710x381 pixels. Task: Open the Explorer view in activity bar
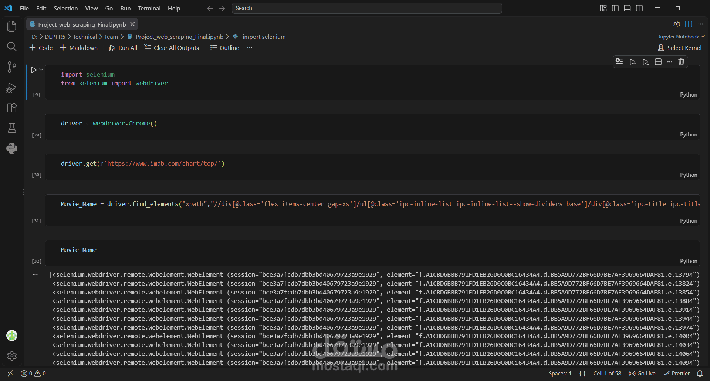[12, 26]
